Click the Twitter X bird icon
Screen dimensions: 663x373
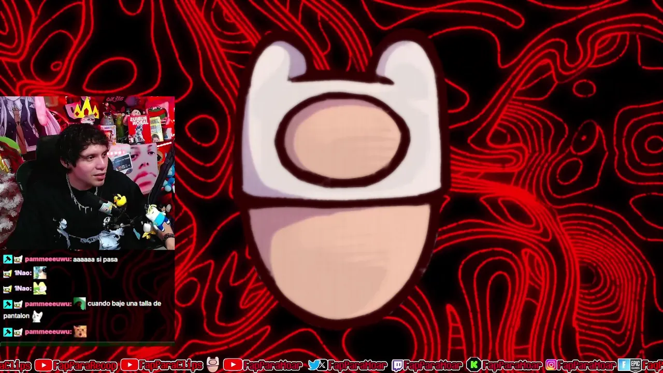click(317, 365)
